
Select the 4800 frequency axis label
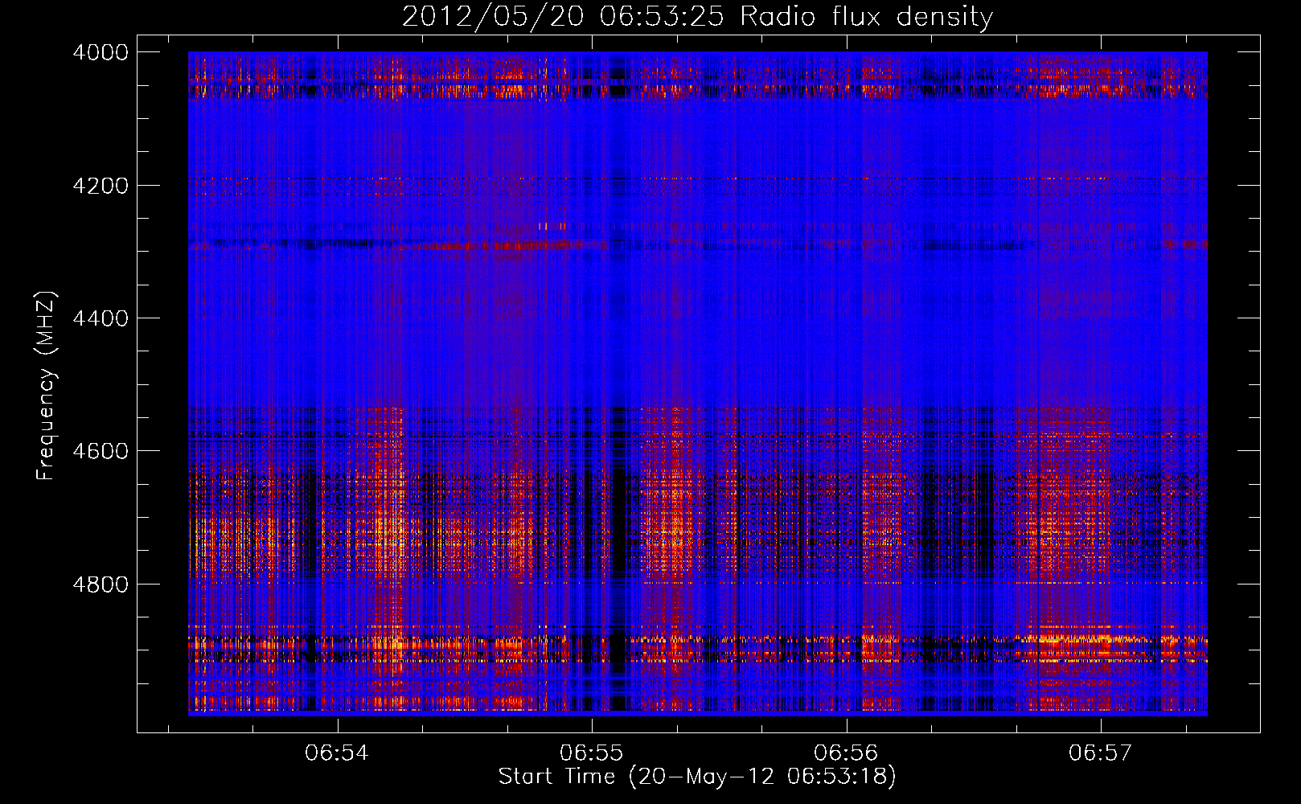pos(101,585)
